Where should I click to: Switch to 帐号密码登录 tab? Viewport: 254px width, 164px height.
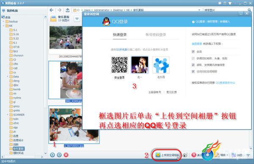pos(156,35)
